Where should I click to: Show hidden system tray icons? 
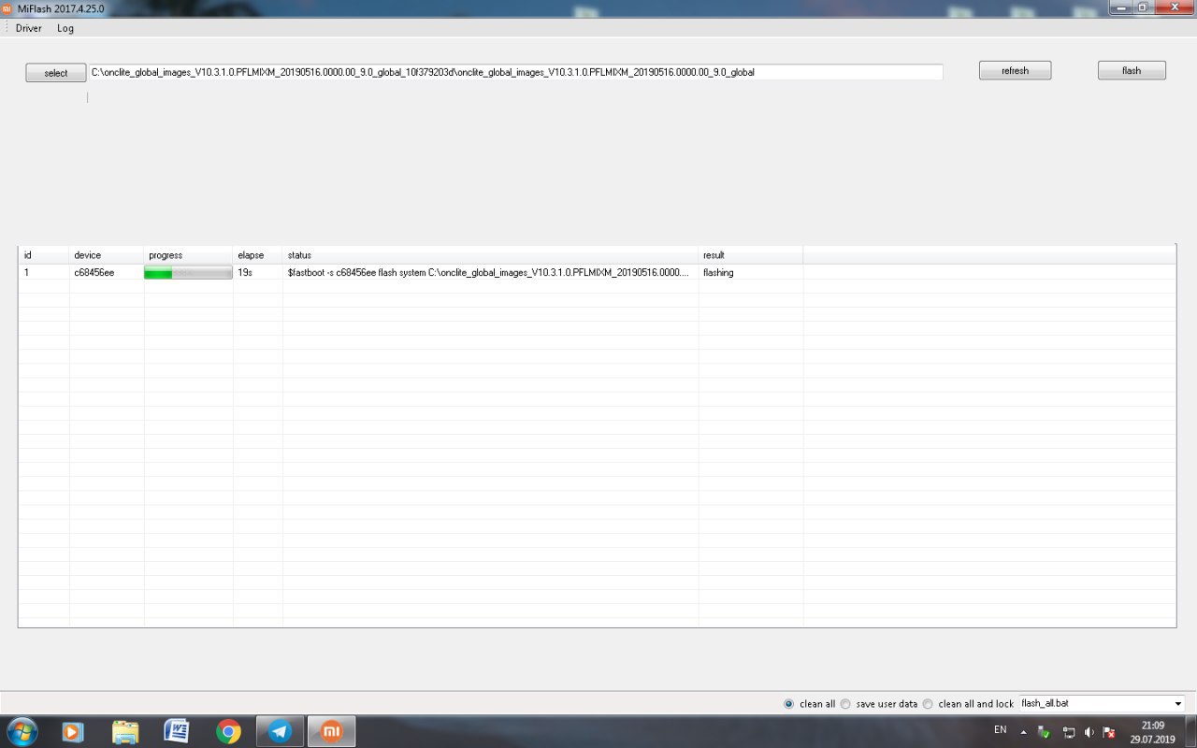pyautogui.click(x=1023, y=732)
